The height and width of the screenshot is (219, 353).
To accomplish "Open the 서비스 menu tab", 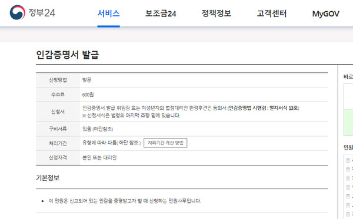I will 108,14.
